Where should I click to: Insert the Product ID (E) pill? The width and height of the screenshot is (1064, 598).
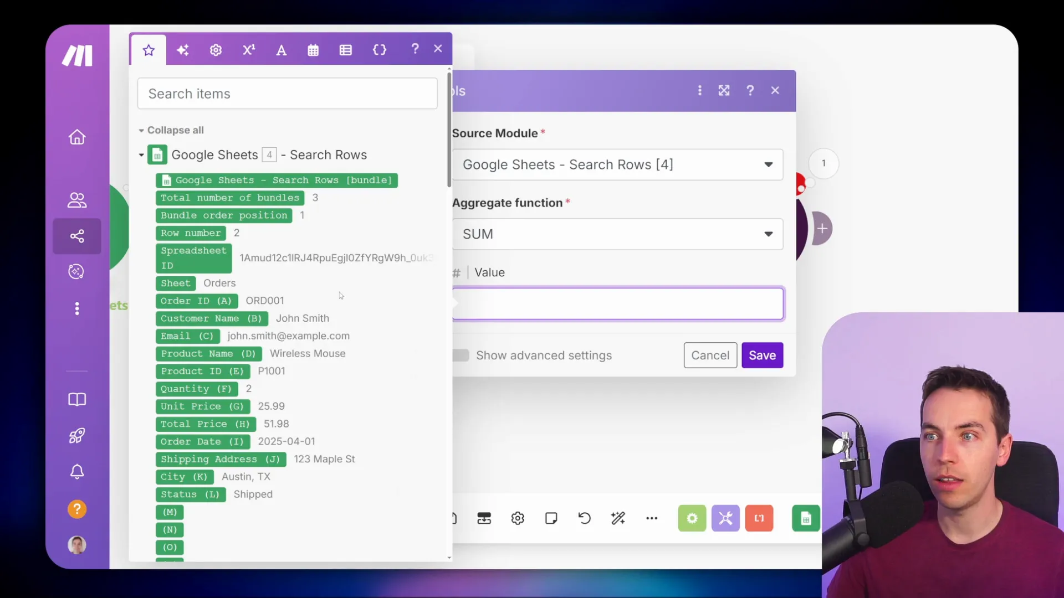[x=203, y=372]
